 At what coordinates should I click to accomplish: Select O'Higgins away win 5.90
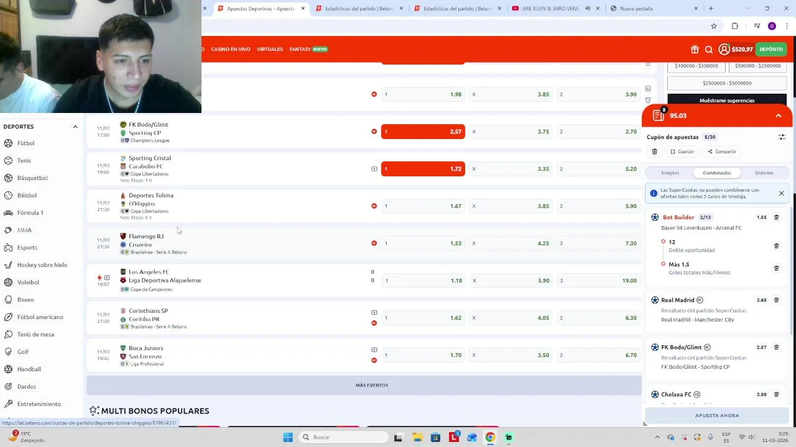point(598,206)
